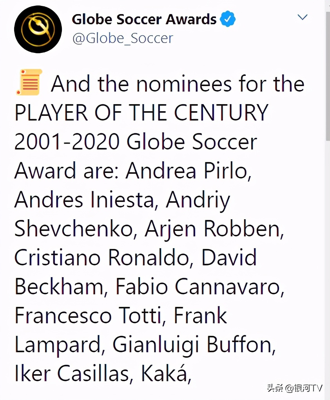Click the name Cristiano Ronaldo
The image size is (330, 400).
[104, 258]
